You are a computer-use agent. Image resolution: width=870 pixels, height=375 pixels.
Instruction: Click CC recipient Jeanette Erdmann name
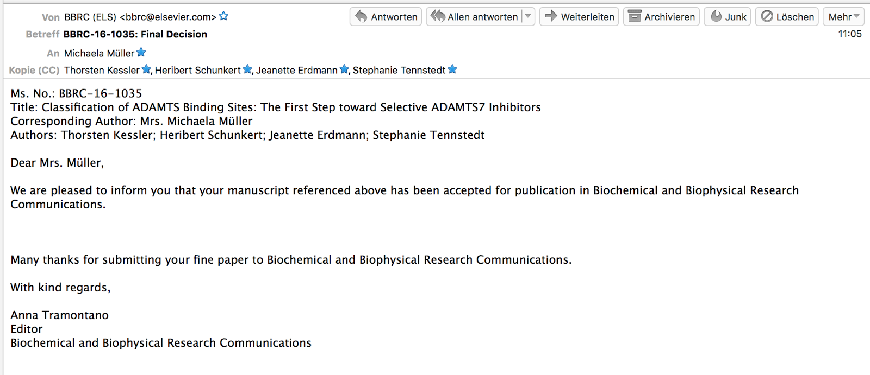[296, 70]
